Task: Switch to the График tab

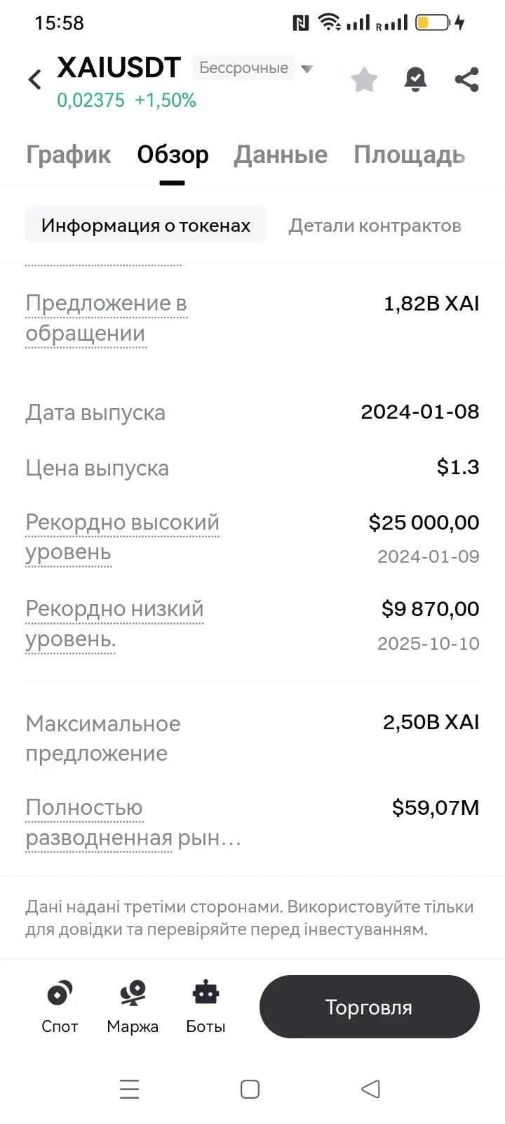Action: coord(69,155)
